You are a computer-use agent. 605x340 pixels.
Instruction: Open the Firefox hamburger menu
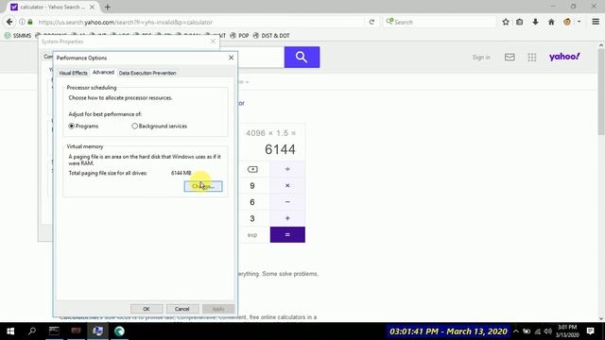tap(596, 22)
